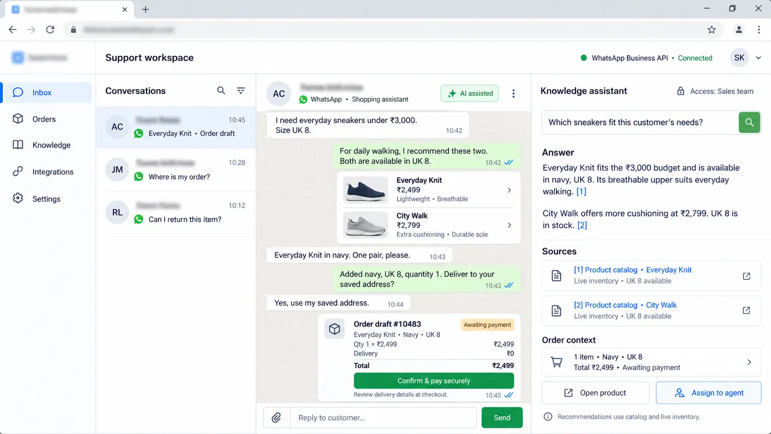The image size is (771, 434).
Task: Open the 'Can I return this item?' conversation
Action: click(176, 213)
